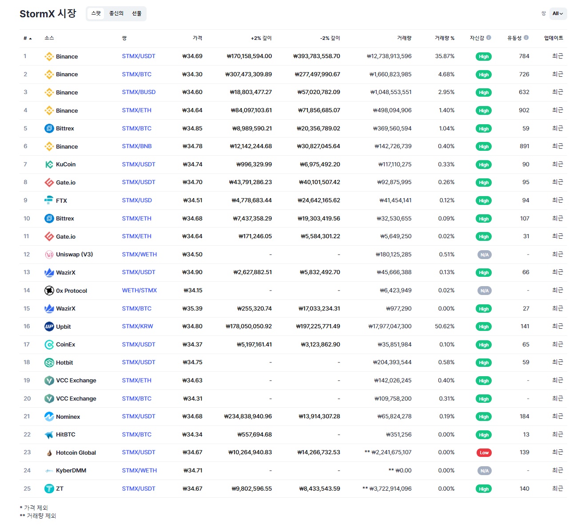The image size is (573, 527).
Task: Click the VCC Exchange logo in row 19
Action: pyautogui.click(x=49, y=380)
